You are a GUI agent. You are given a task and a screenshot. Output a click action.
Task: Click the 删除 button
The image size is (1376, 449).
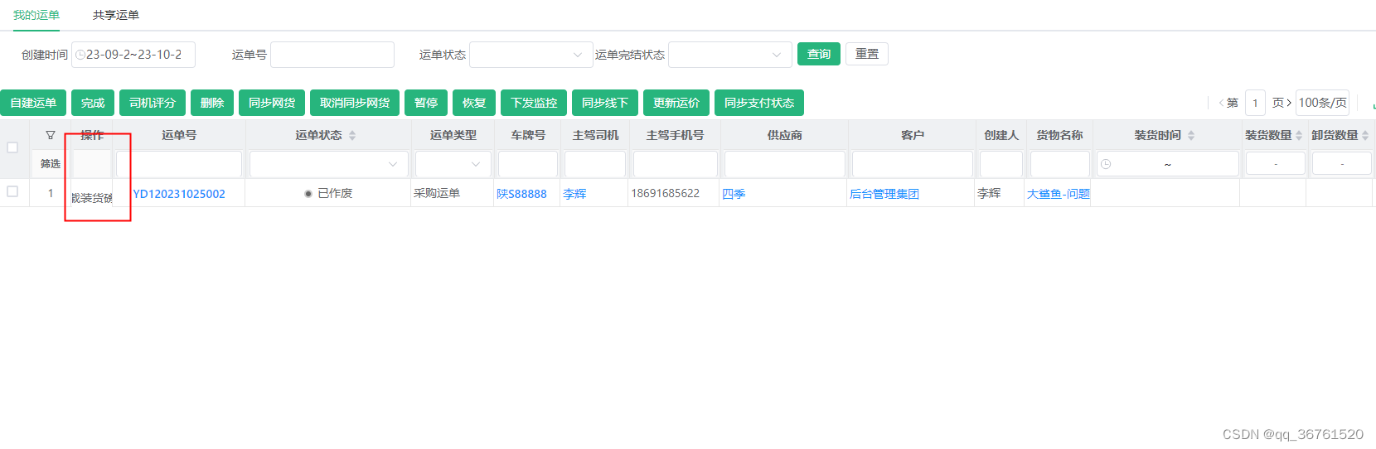point(212,103)
